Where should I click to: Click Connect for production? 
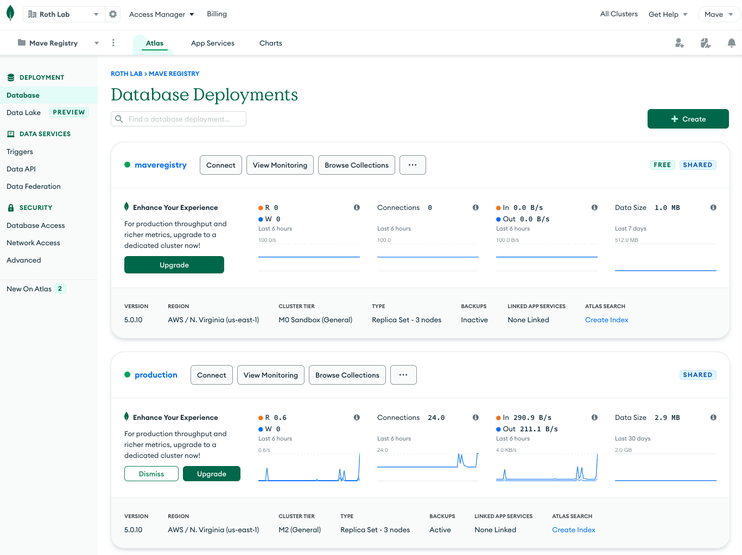tap(212, 375)
